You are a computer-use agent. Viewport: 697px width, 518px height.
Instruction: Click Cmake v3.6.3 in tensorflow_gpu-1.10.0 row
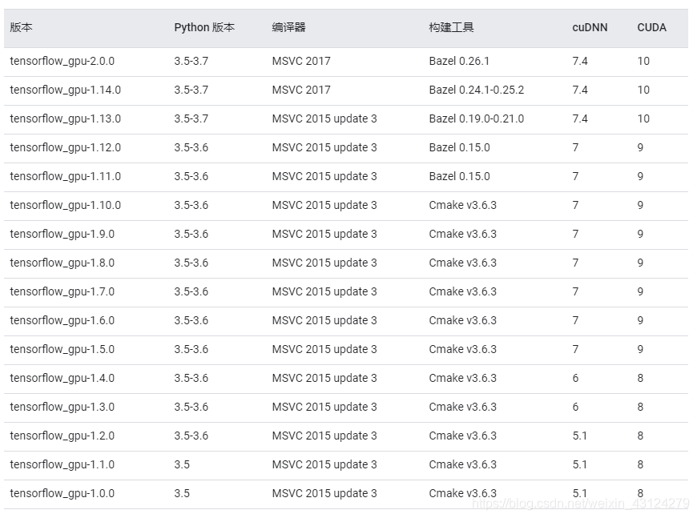coord(463,206)
